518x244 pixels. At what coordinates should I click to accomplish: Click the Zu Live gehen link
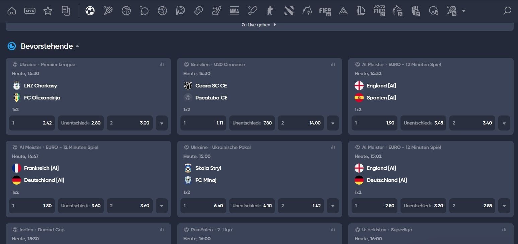coord(259,25)
